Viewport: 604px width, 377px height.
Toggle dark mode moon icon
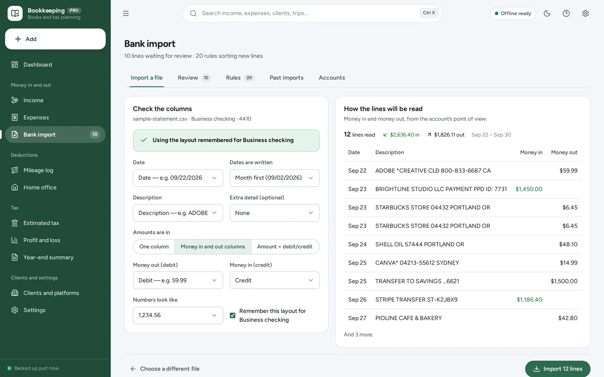click(x=547, y=13)
